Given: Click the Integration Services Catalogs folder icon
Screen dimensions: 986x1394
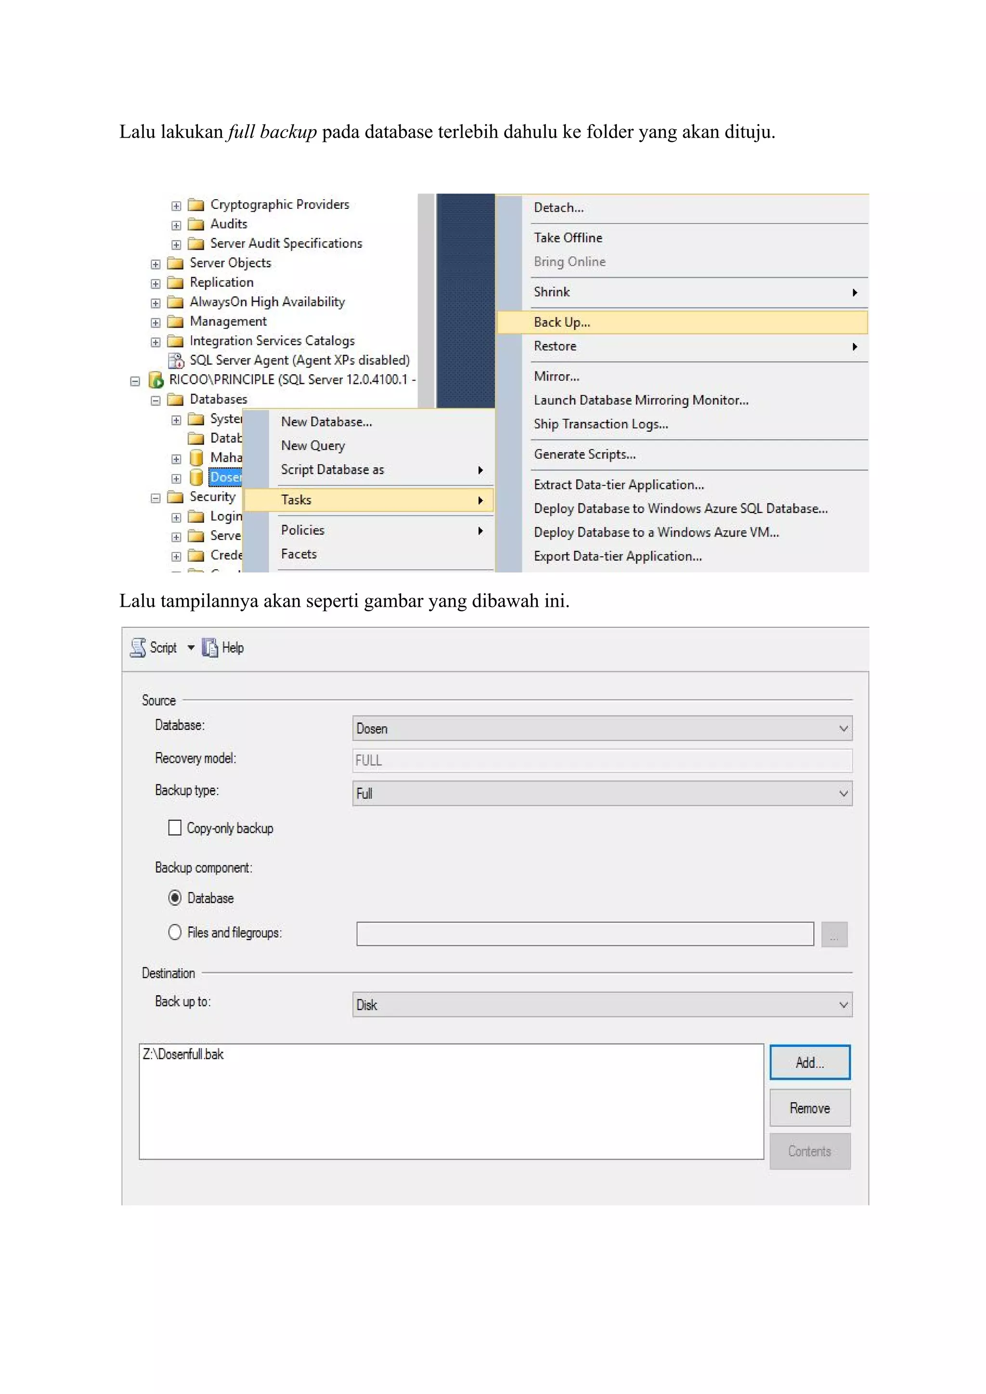Looking at the screenshot, I should [x=175, y=341].
